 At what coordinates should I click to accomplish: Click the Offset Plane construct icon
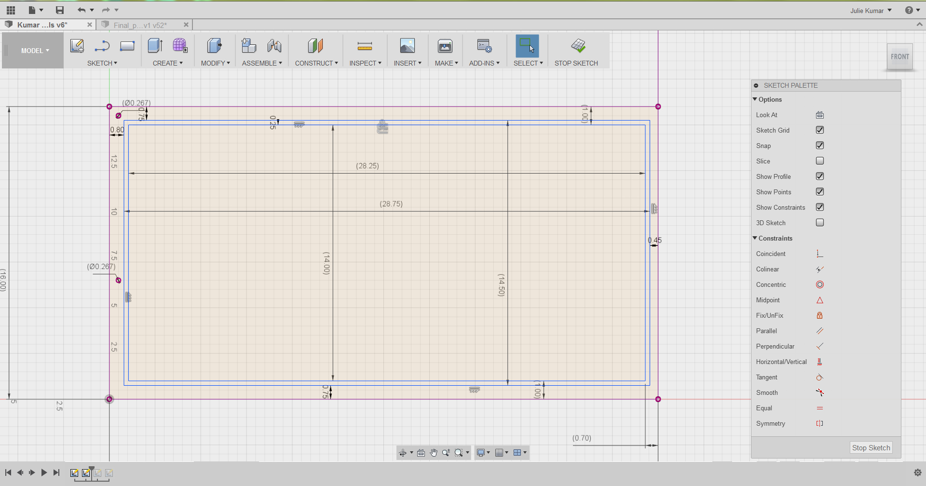click(x=315, y=46)
